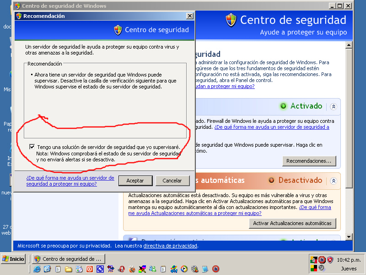Screen dimensions: 366x275
Task: Launch Opera from the quick launch bar
Action: [x=121, y=269]
